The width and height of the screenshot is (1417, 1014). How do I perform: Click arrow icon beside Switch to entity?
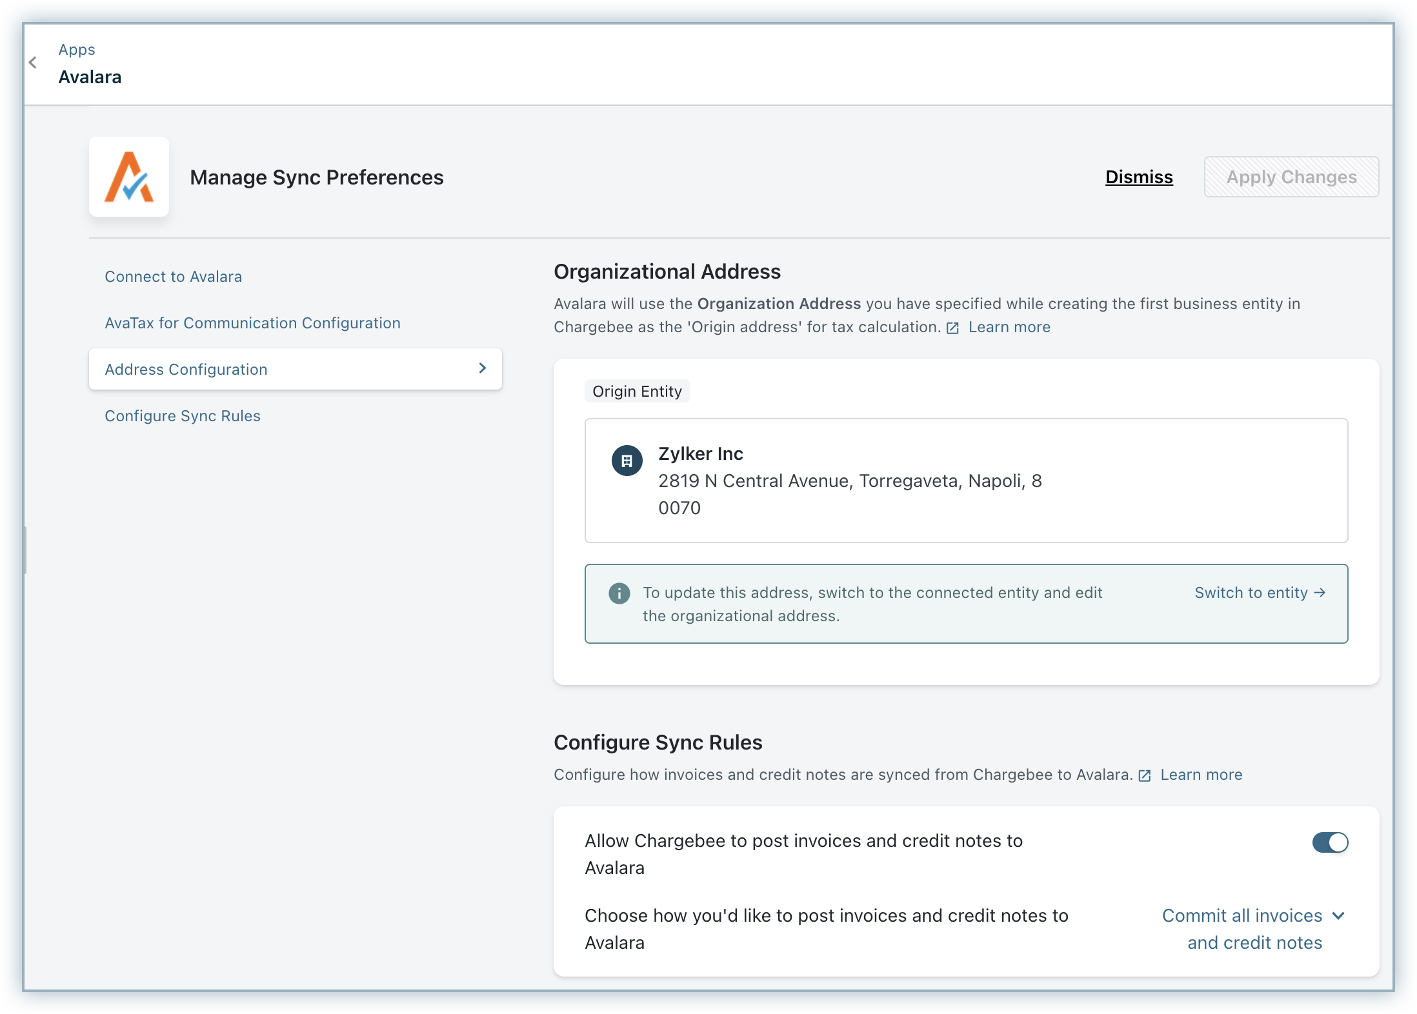[x=1320, y=592]
